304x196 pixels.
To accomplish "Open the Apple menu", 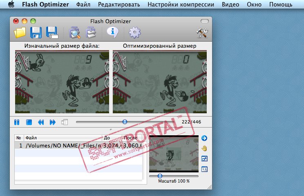I will click(11, 4).
